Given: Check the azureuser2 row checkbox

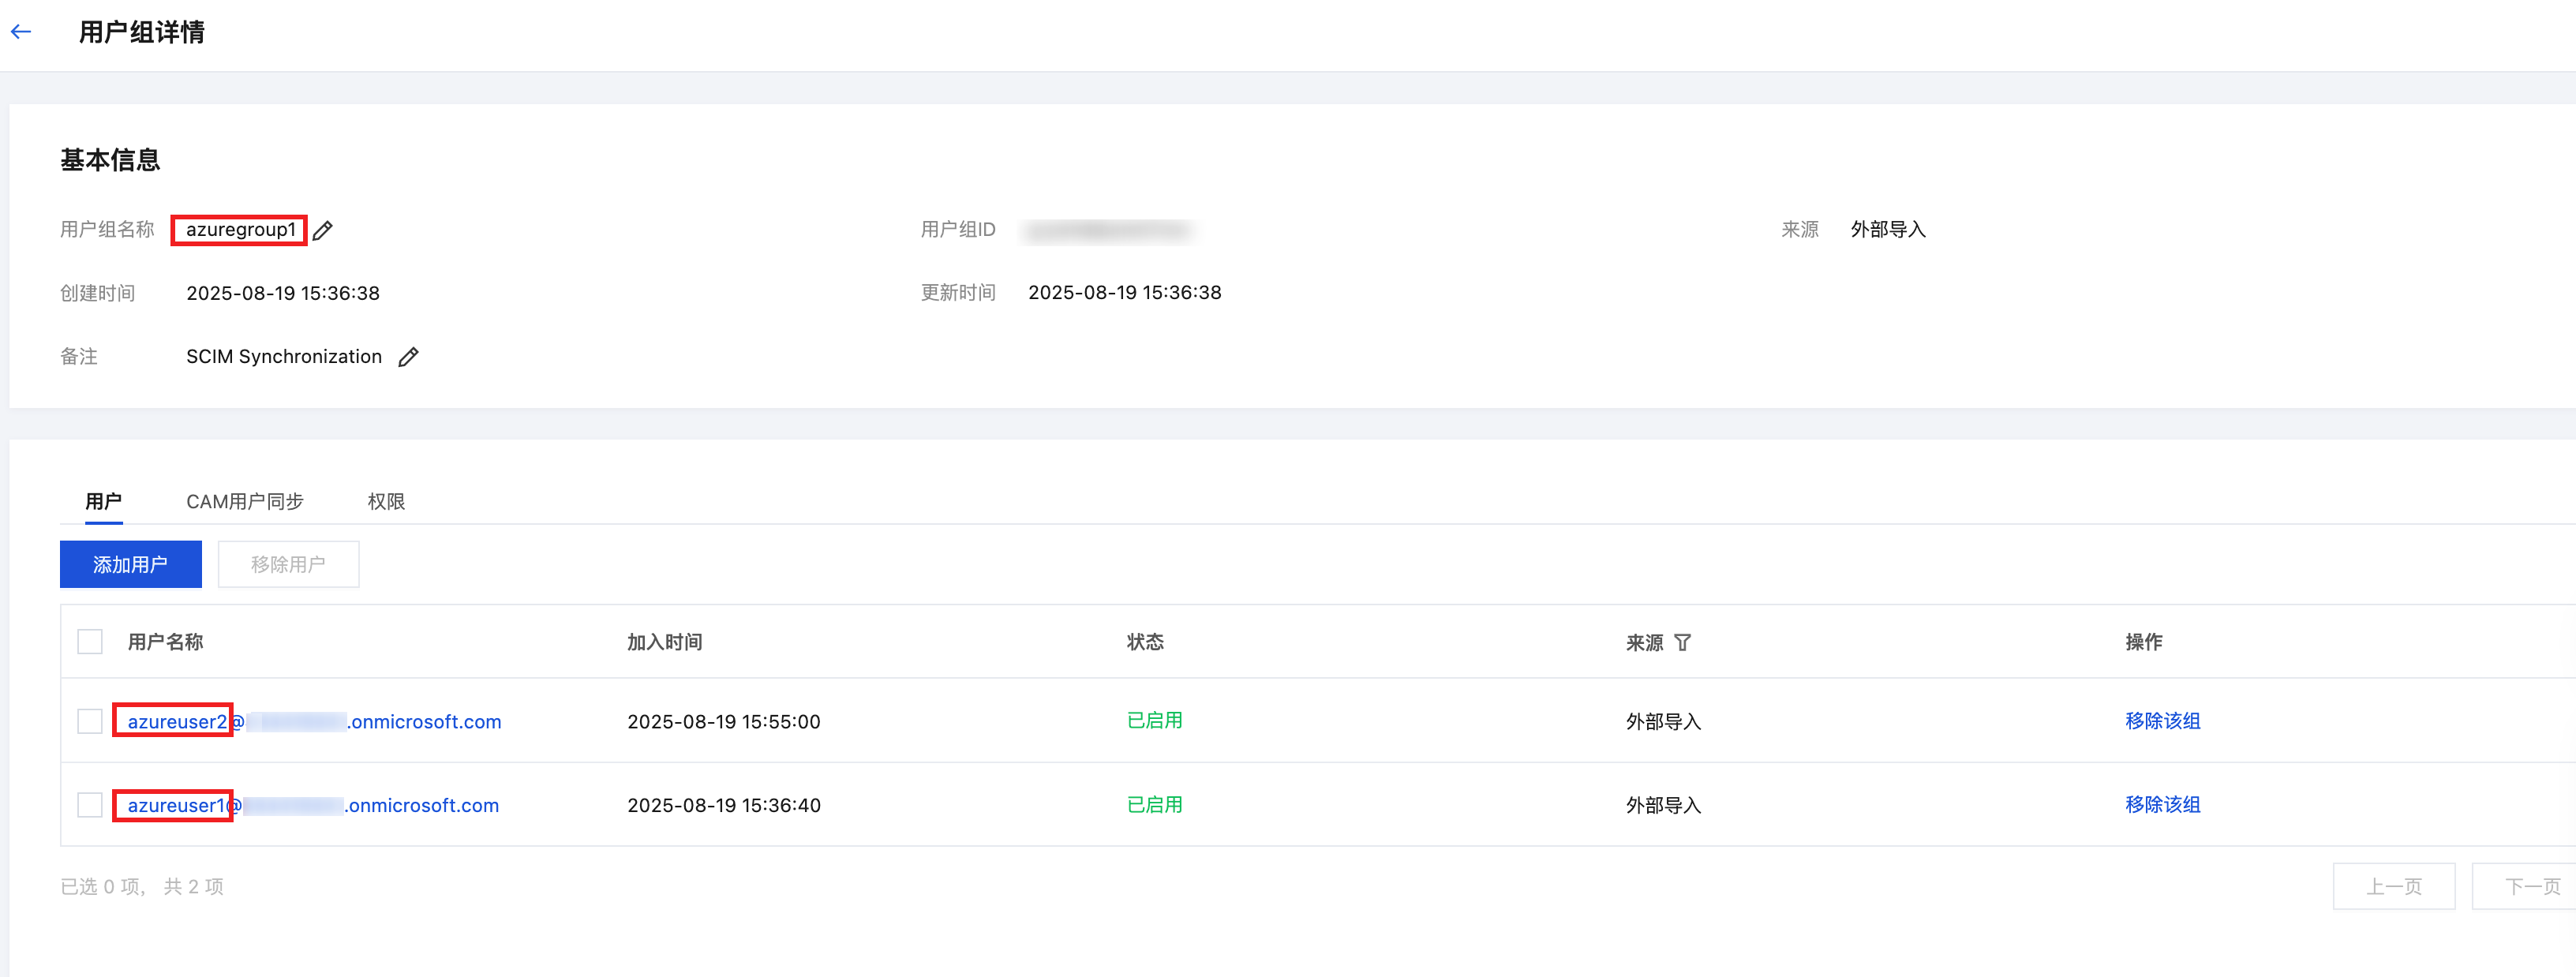Looking at the screenshot, I should tap(90, 721).
